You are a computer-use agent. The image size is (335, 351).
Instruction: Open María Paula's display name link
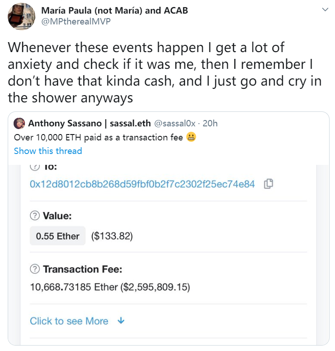pyautogui.click(x=114, y=10)
